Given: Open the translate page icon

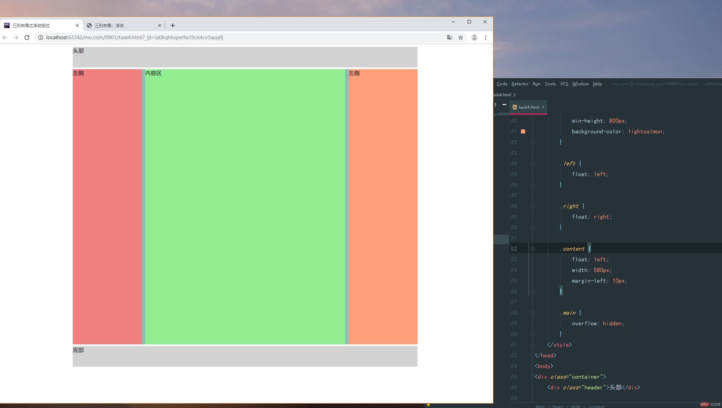Looking at the screenshot, I should (x=450, y=37).
